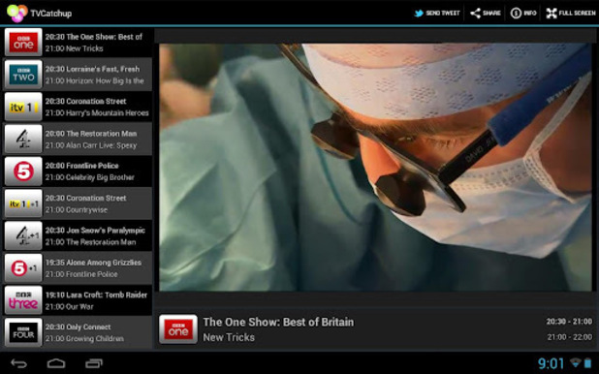599x374 pixels.
Task: Click the '20:30 - 21:00' time range
Action: 569,322
